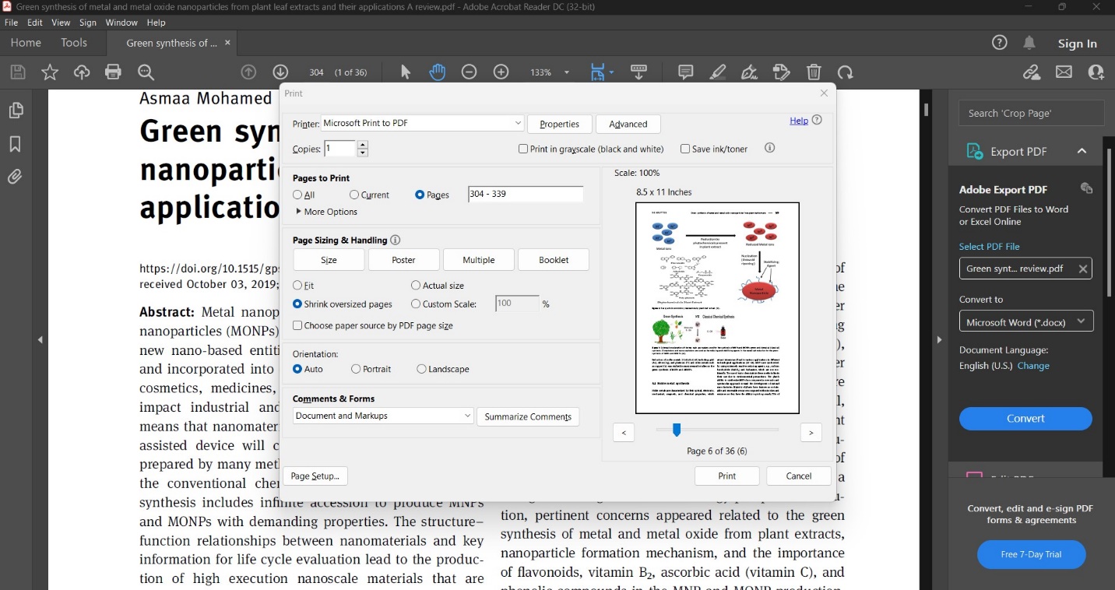
Task: Bookmark file with the star icon
Action: tap(50, 72)
